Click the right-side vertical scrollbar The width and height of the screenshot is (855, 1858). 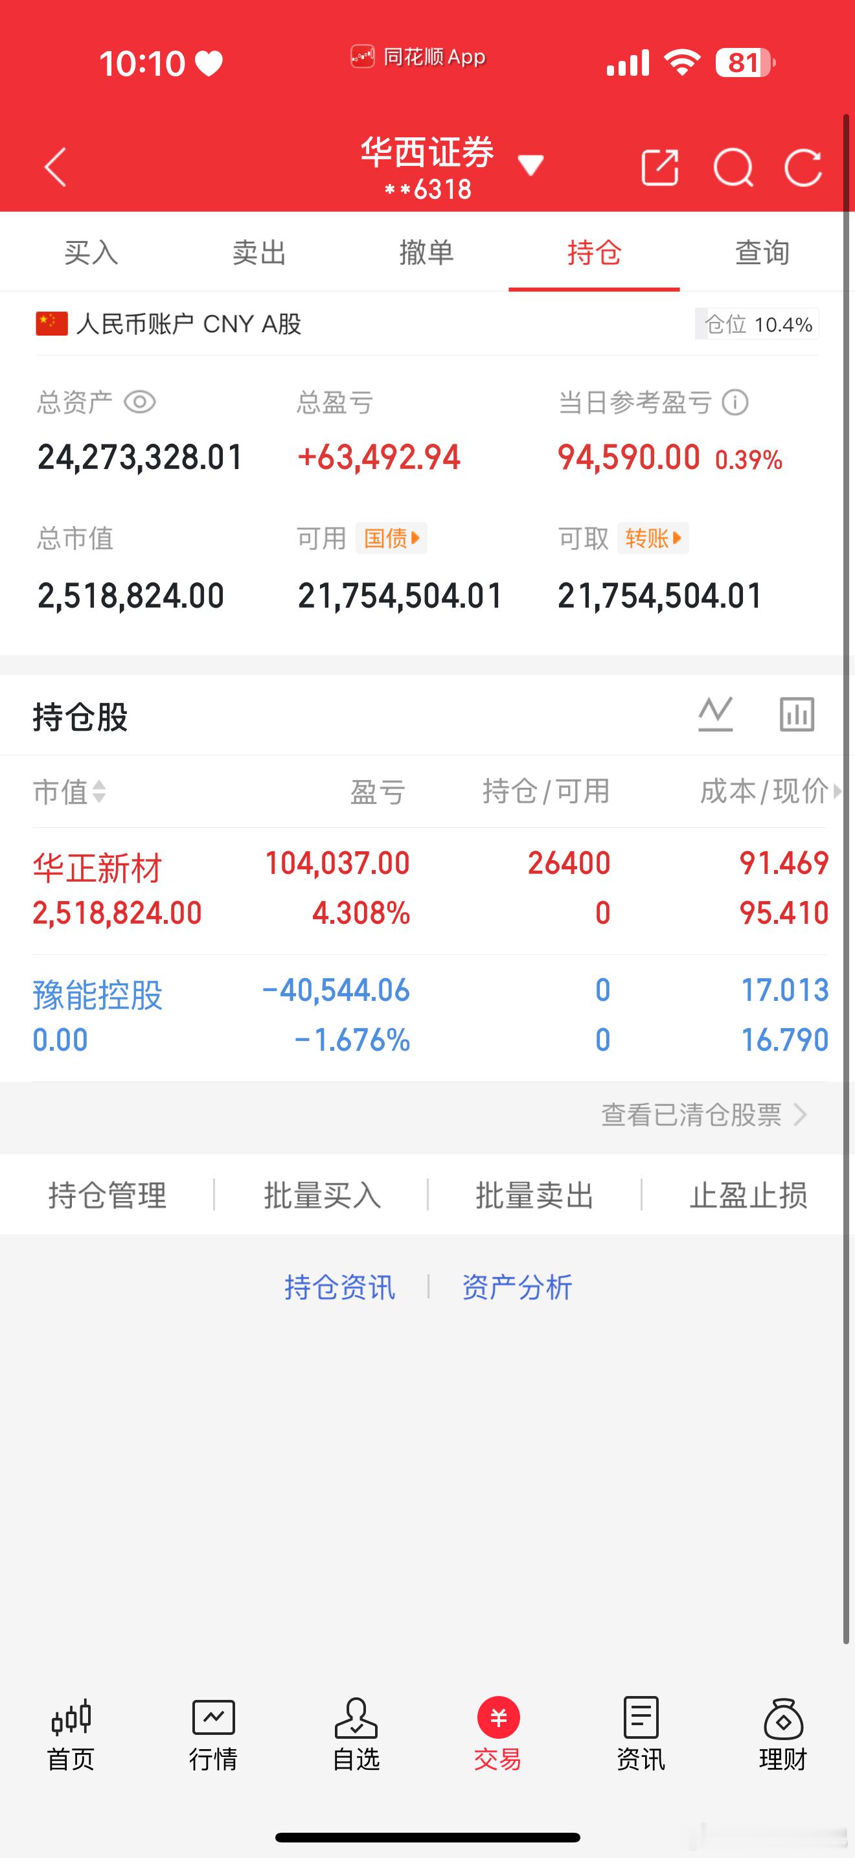click(847, 880)
